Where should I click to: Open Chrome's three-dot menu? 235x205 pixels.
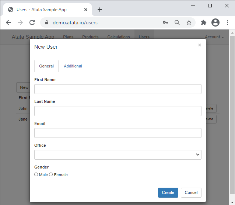tap(227, 22)
